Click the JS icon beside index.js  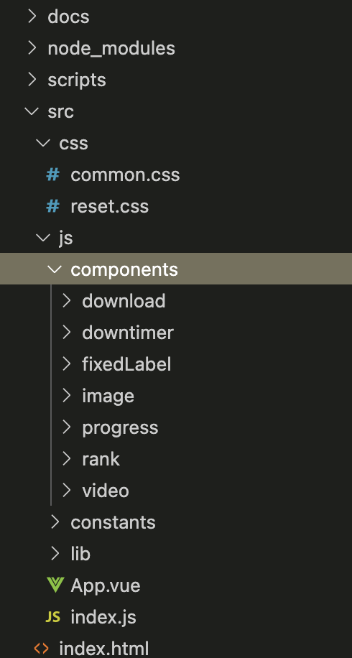[x=53, y=617]
